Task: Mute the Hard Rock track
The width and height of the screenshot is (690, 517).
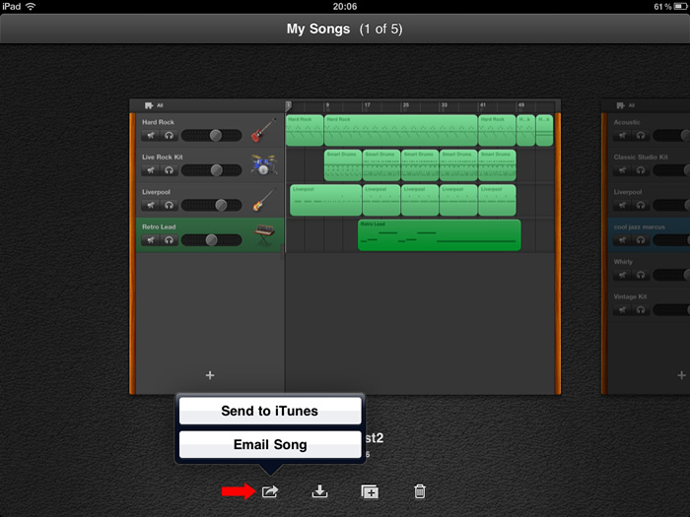Action: pos(151,136)
